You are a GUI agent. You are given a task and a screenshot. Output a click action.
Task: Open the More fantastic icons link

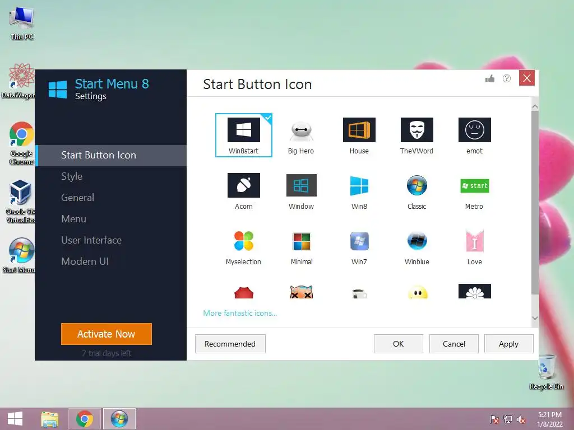click(x=240, y=313)
